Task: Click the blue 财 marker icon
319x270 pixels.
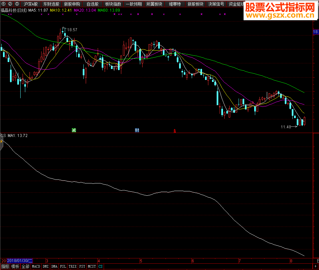Action: (x=137, y=130)
